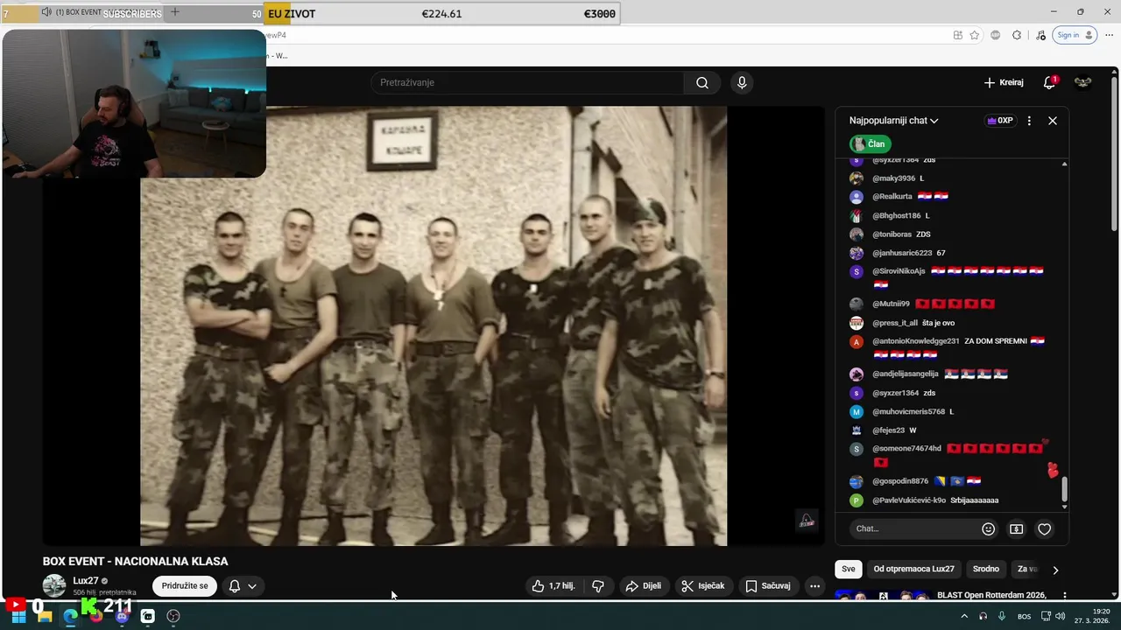This screenshot has height=630, width=1121.
Task: Open Windows Start menu
Action: pos(18,616)
